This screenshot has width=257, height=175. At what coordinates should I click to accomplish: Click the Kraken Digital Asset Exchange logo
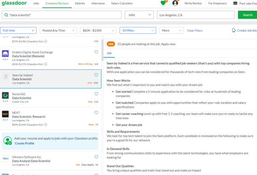pyautogui.click(x=6, y=54)
